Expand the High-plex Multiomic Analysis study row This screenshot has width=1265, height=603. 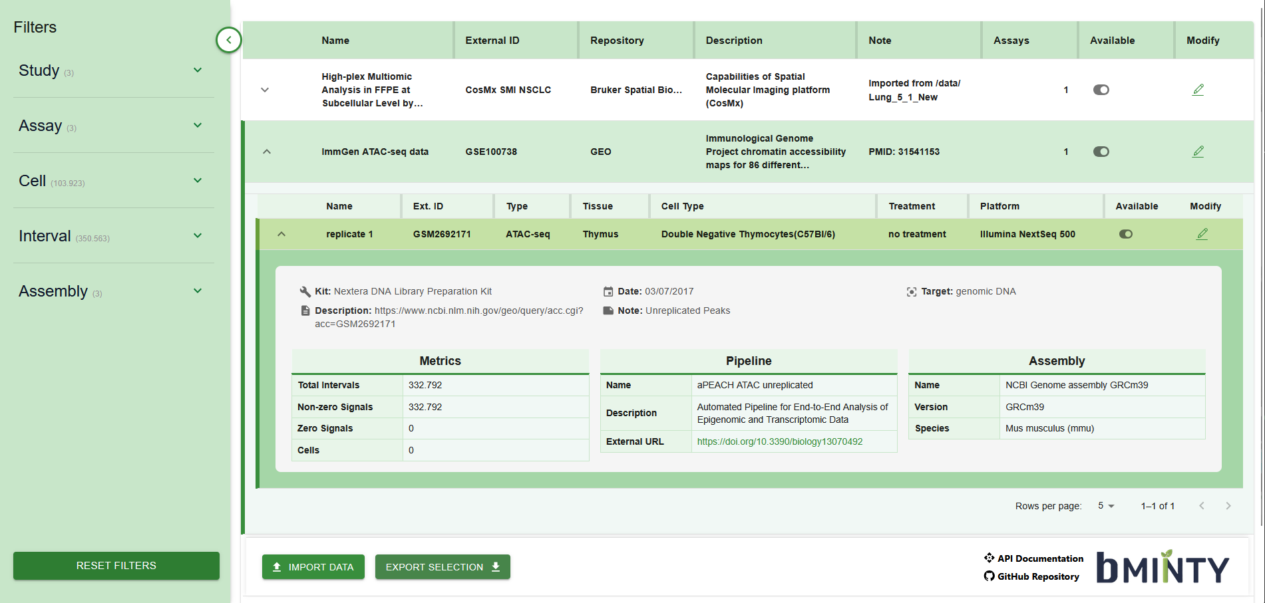point(265,90)
